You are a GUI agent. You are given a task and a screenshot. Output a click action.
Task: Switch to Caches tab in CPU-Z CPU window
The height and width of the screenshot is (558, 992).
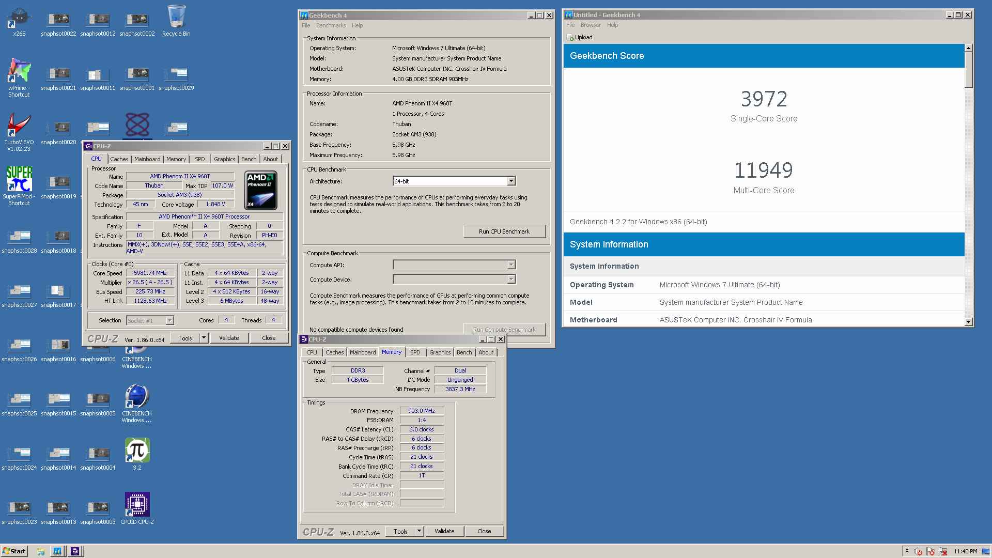pyautogui.click(x=119, y=159)
